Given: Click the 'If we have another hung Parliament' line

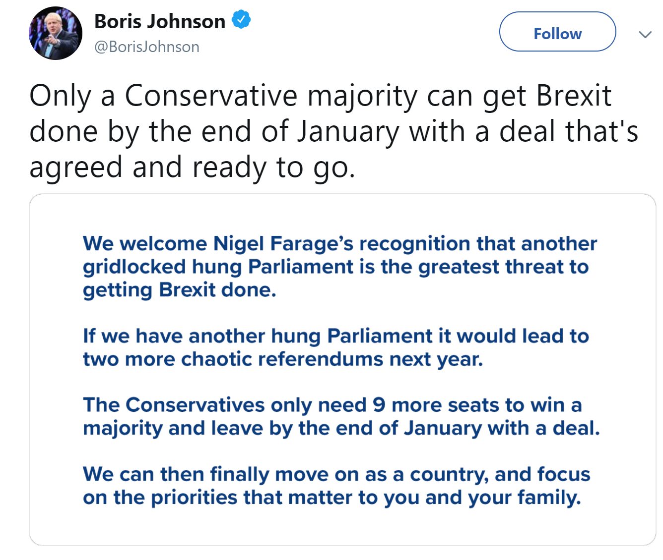Looking at the screenshot, I should click(x=335, y=336).
